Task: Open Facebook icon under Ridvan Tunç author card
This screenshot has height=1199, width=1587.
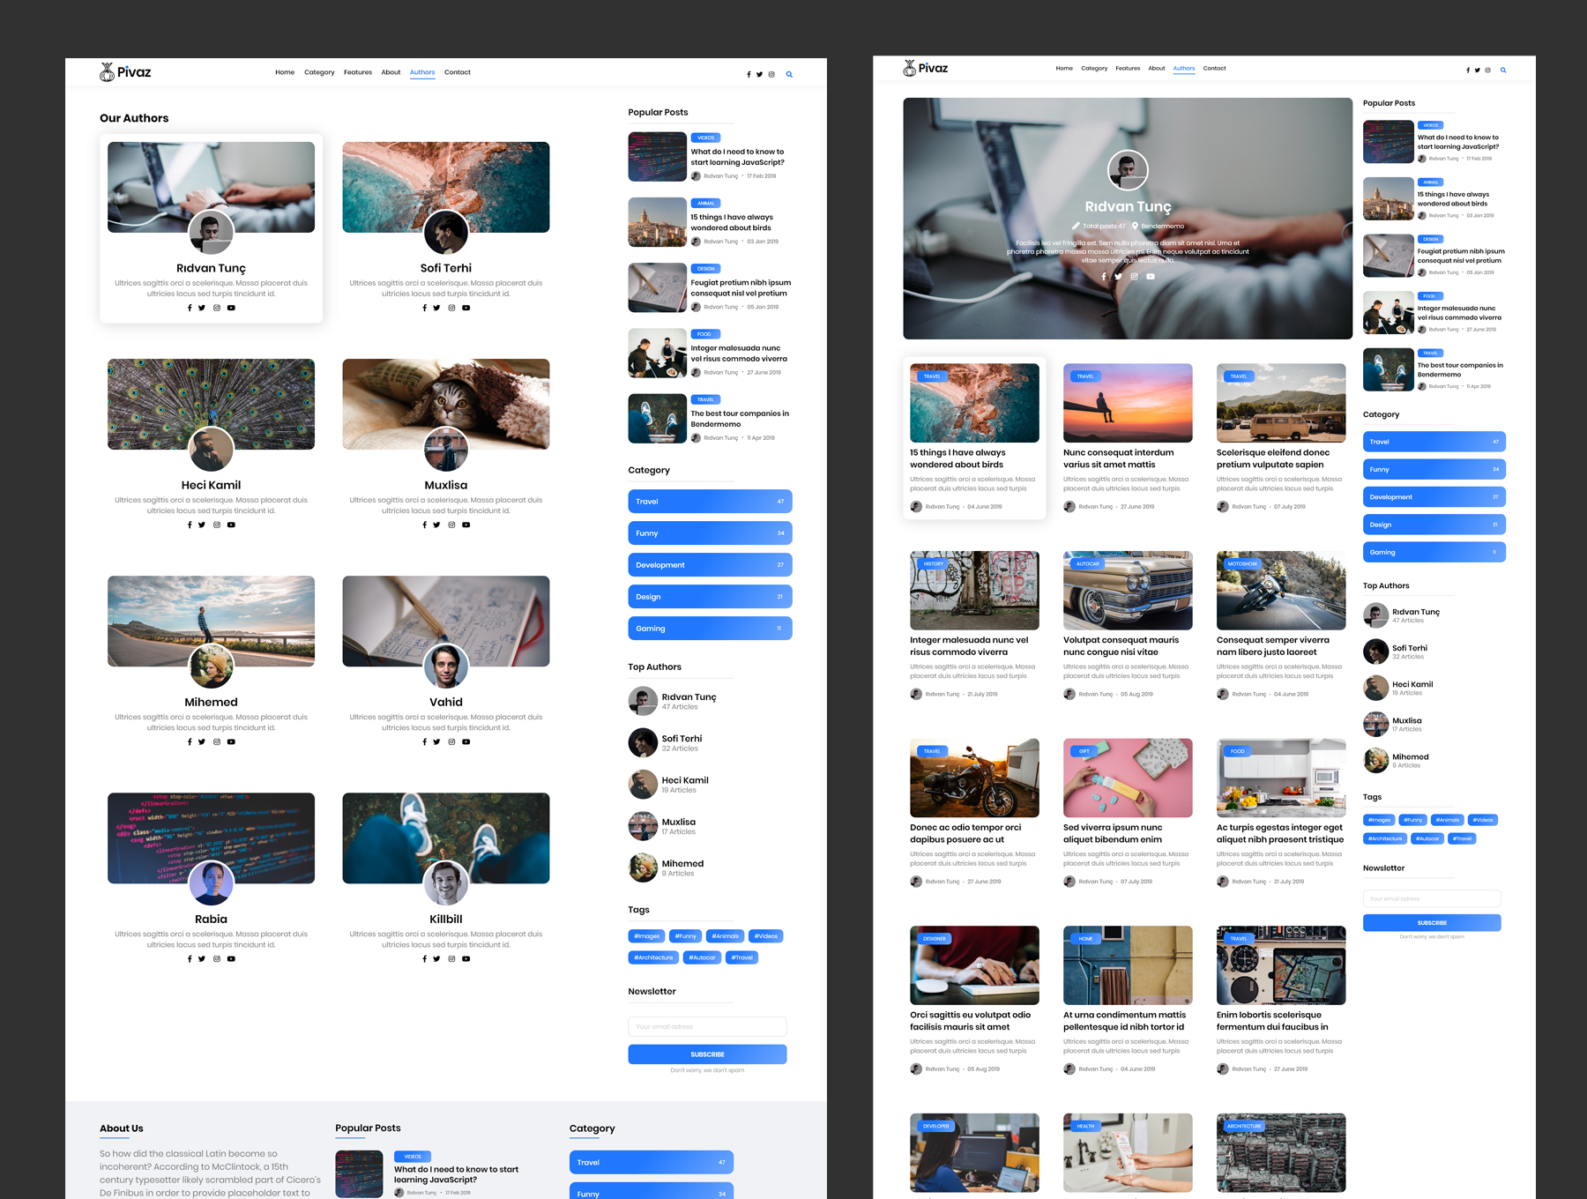Action: coord(190,308)
